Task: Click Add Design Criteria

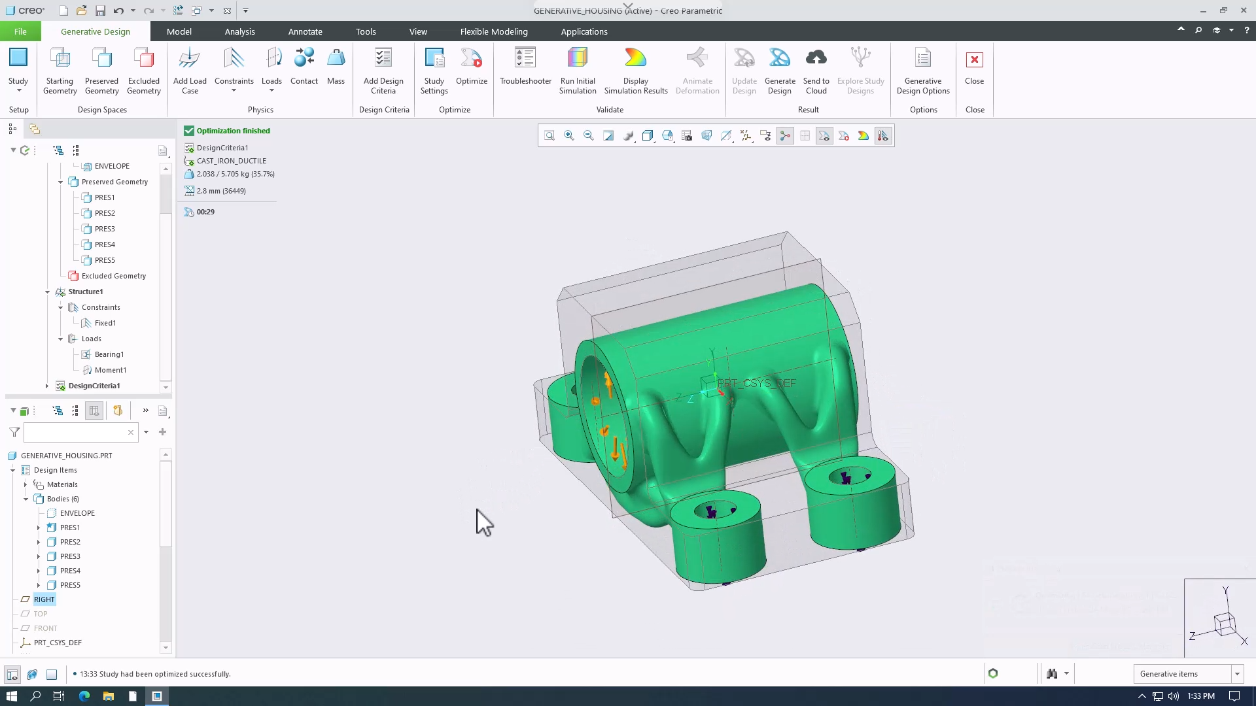Action: point(383,71)
